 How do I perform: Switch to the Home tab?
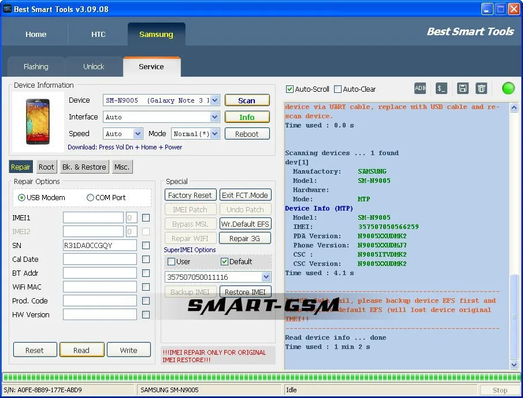click(x=36, y=34)
